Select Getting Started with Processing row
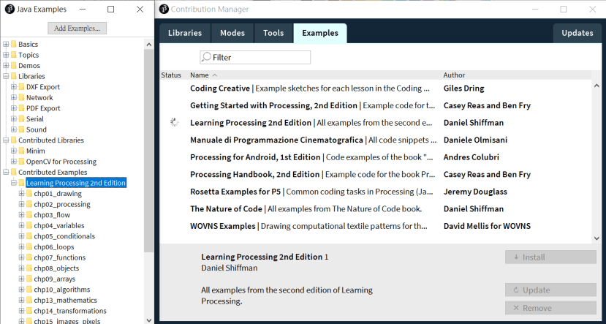Image resolution: width=606 pixels, height=324 pixels. [375, 105]
